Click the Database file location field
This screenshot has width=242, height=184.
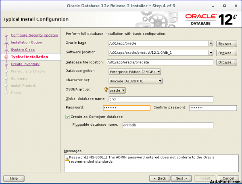(160, 62)
